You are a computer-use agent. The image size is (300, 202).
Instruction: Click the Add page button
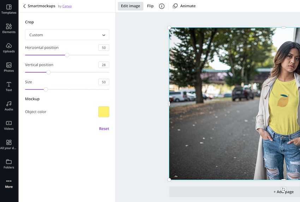point(235,192)
